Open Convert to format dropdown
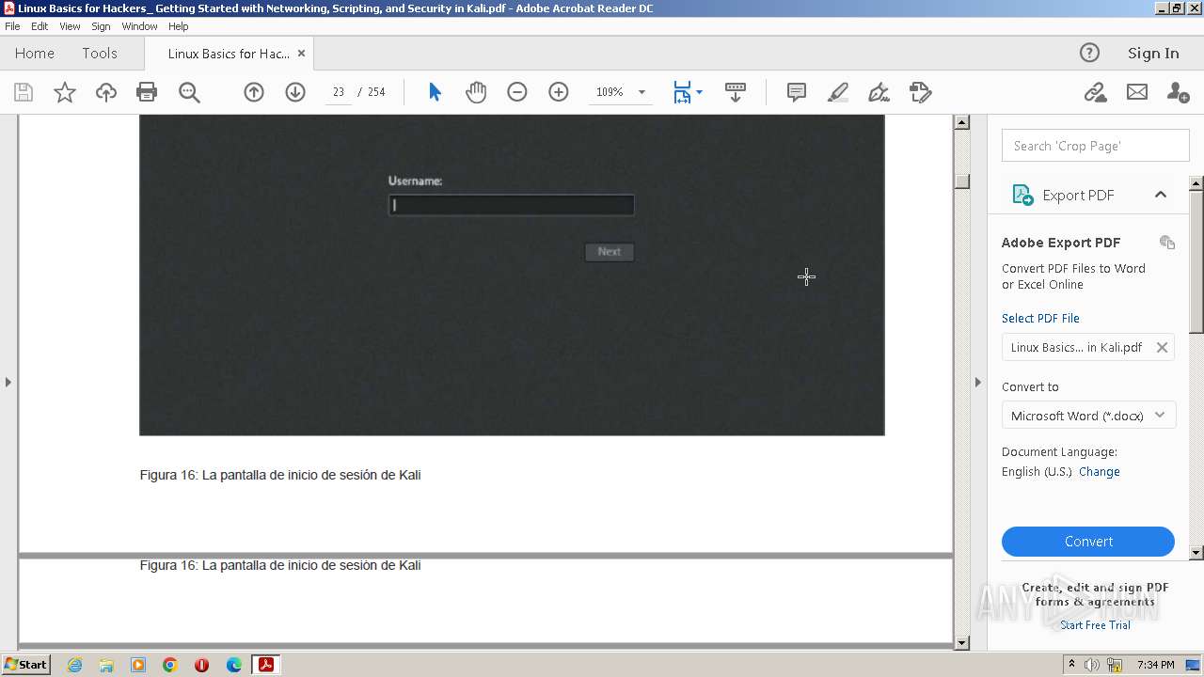The height and width of the screenshot is (677, 1204). click(1088, 416)
